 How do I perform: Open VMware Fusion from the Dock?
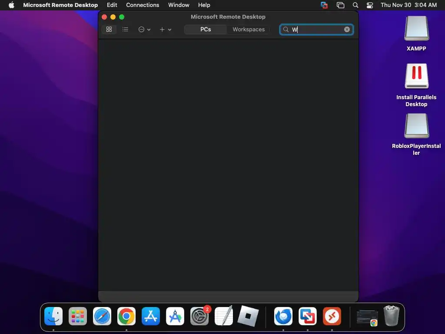[308, 316]
